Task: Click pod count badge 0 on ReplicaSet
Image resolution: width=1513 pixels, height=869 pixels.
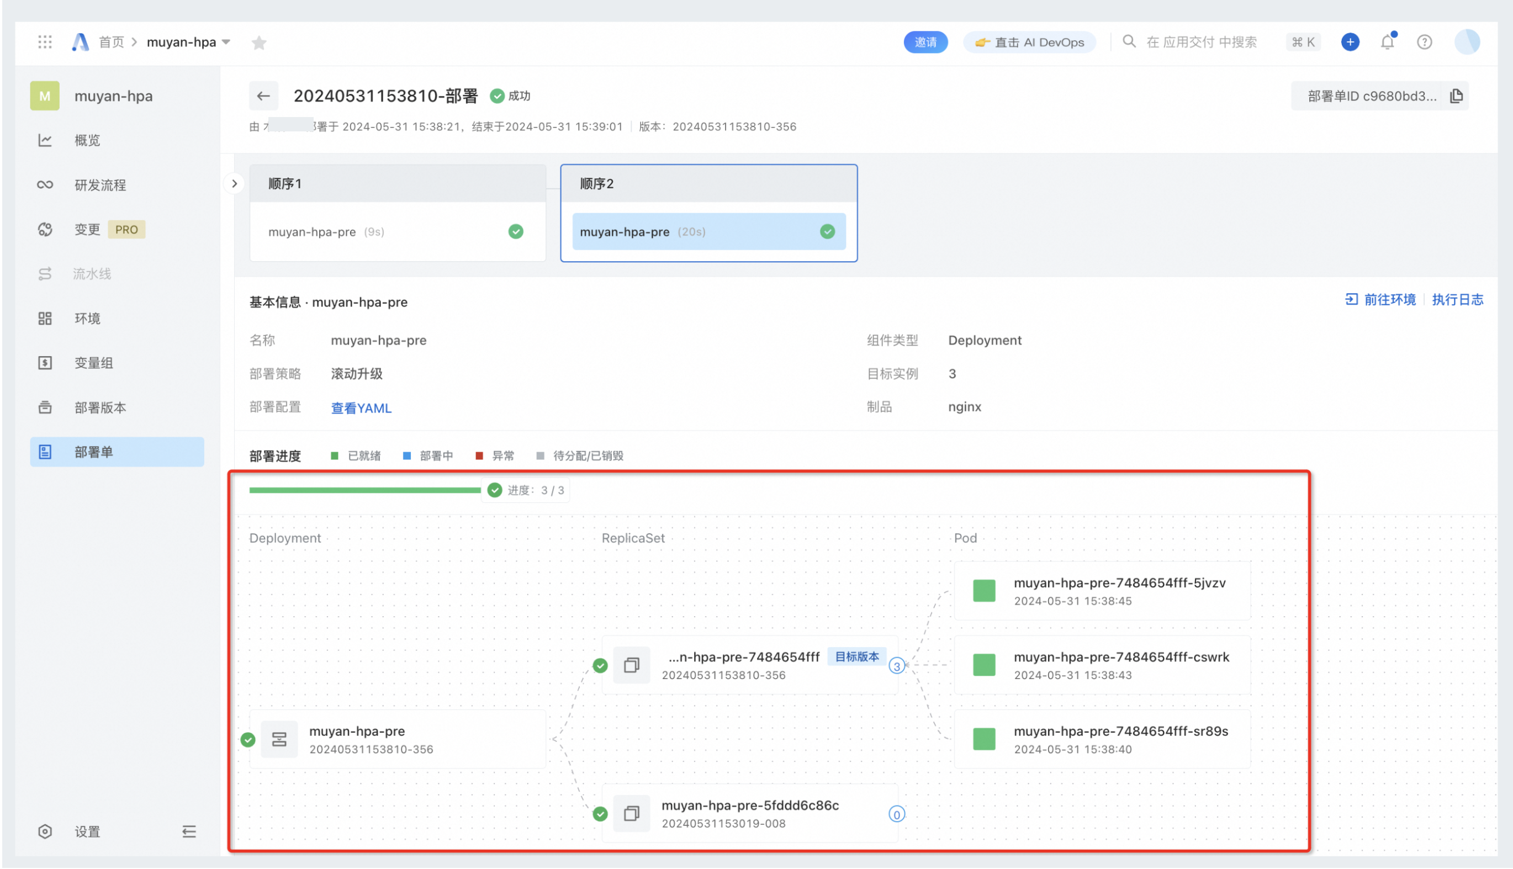Action: click(896, 814)
